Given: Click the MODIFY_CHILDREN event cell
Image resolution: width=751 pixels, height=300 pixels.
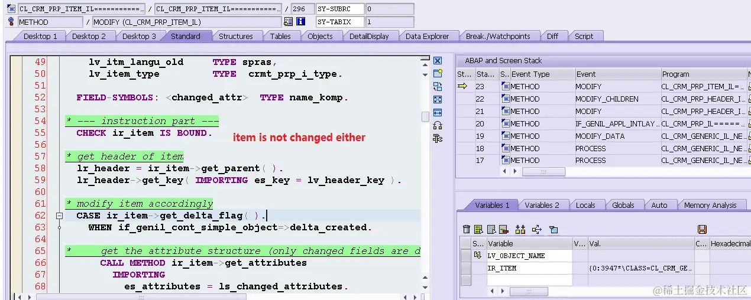Looking at the screenshot, I should [617, 99].
